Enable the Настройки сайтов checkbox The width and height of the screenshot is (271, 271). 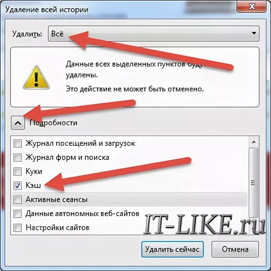pyautogui.click(x=18, y=228)
